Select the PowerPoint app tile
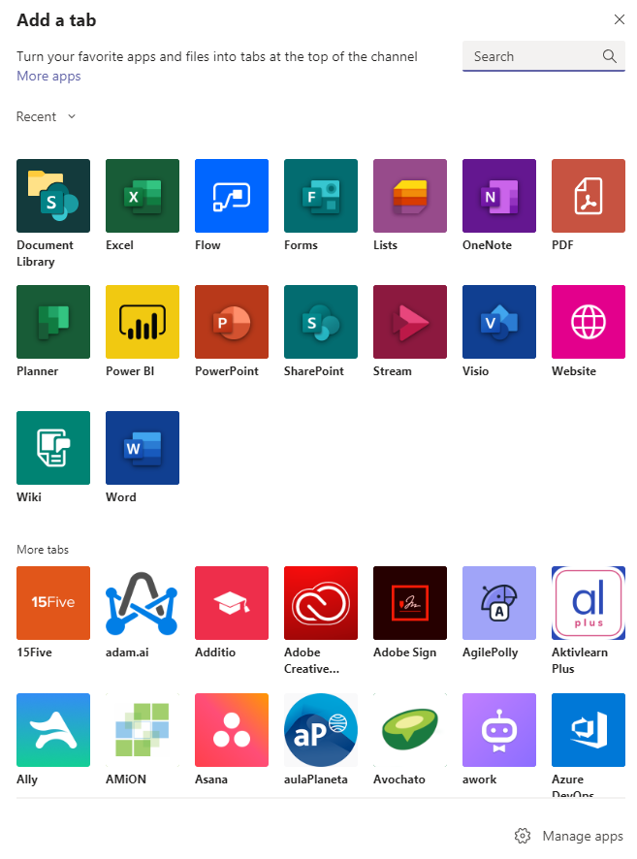The width and height of the screenshot is (637, 859). [x=232, y=322]
